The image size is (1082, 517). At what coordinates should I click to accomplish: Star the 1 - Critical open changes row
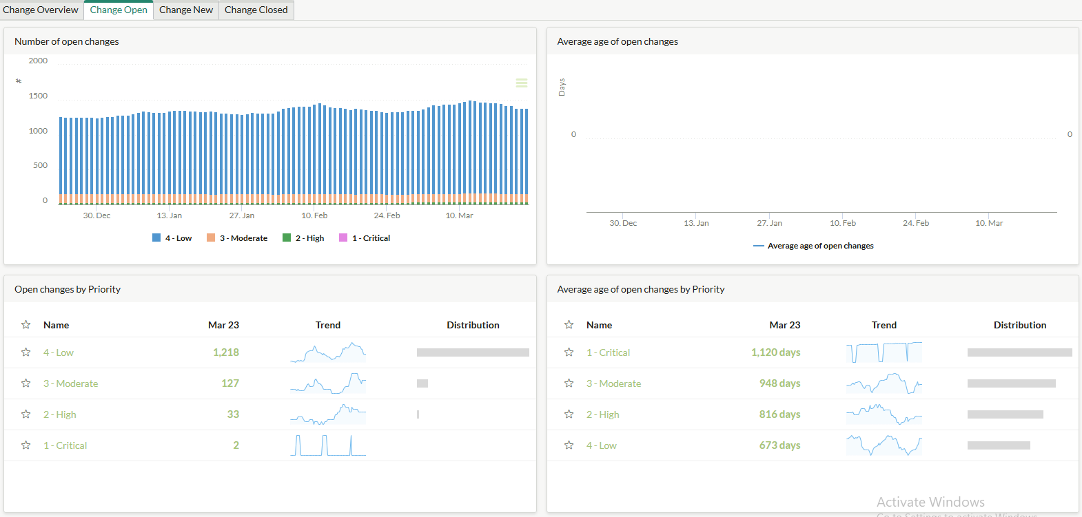click(x=26, y=445)
